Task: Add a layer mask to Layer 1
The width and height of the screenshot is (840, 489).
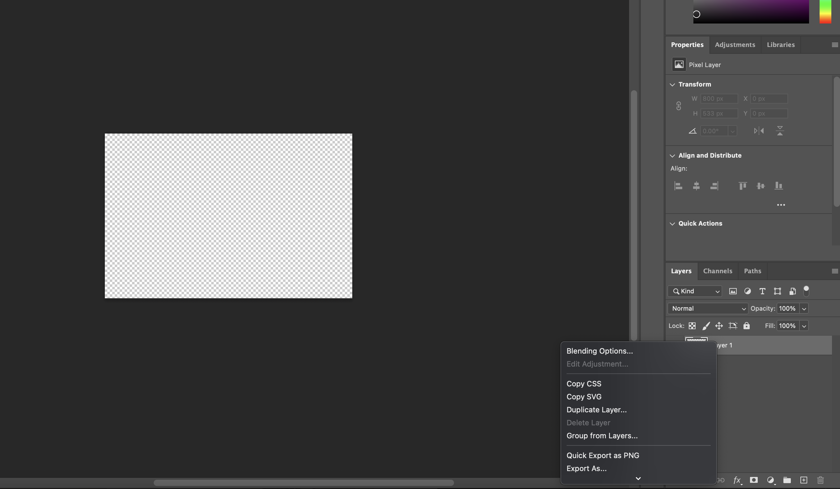Action: pyautogui.click(x=754, y=480)
